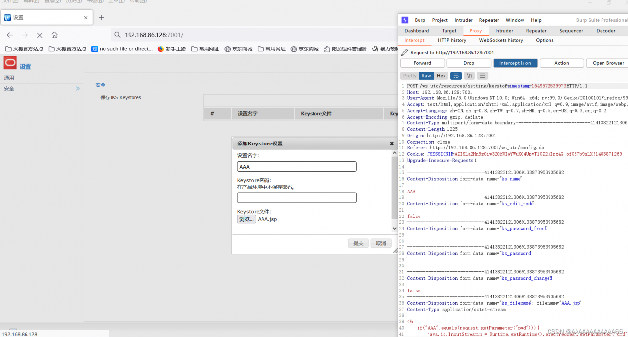Forward the intercepted request
This screenshot has height=337, width=628.
422,63
